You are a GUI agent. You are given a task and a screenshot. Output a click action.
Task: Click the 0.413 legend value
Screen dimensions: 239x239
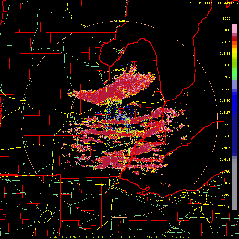[x=225, y=160]
